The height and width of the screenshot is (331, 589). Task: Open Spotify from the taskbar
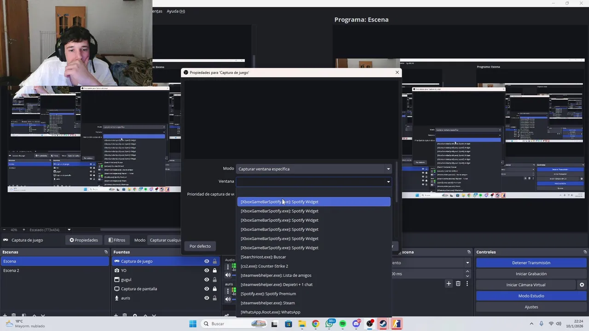(342, 324)
